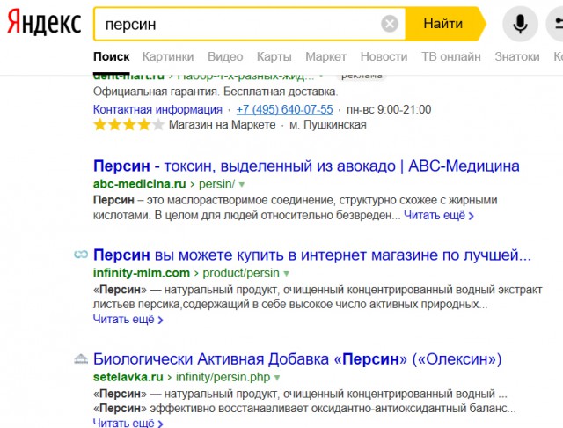563x428 pixels.
Task: Clear the search query with the X icon
Action: point(390,24)
